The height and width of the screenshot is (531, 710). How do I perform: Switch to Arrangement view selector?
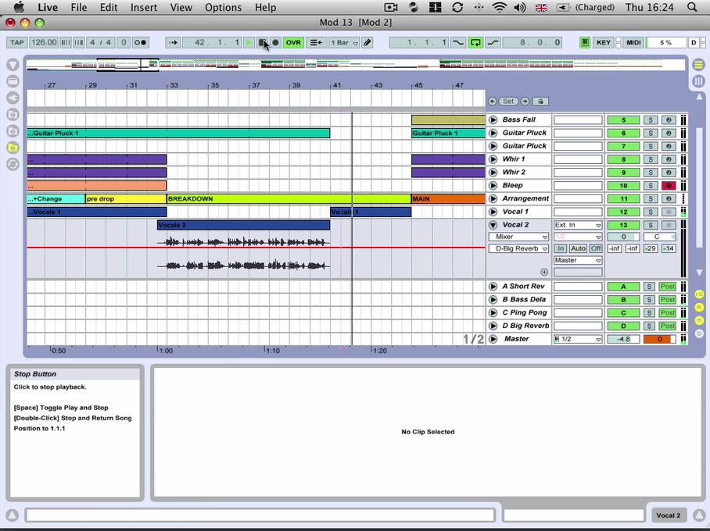[699, 65]
